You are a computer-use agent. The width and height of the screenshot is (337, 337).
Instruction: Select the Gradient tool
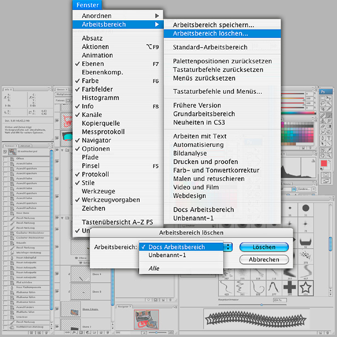click(329, 126)
